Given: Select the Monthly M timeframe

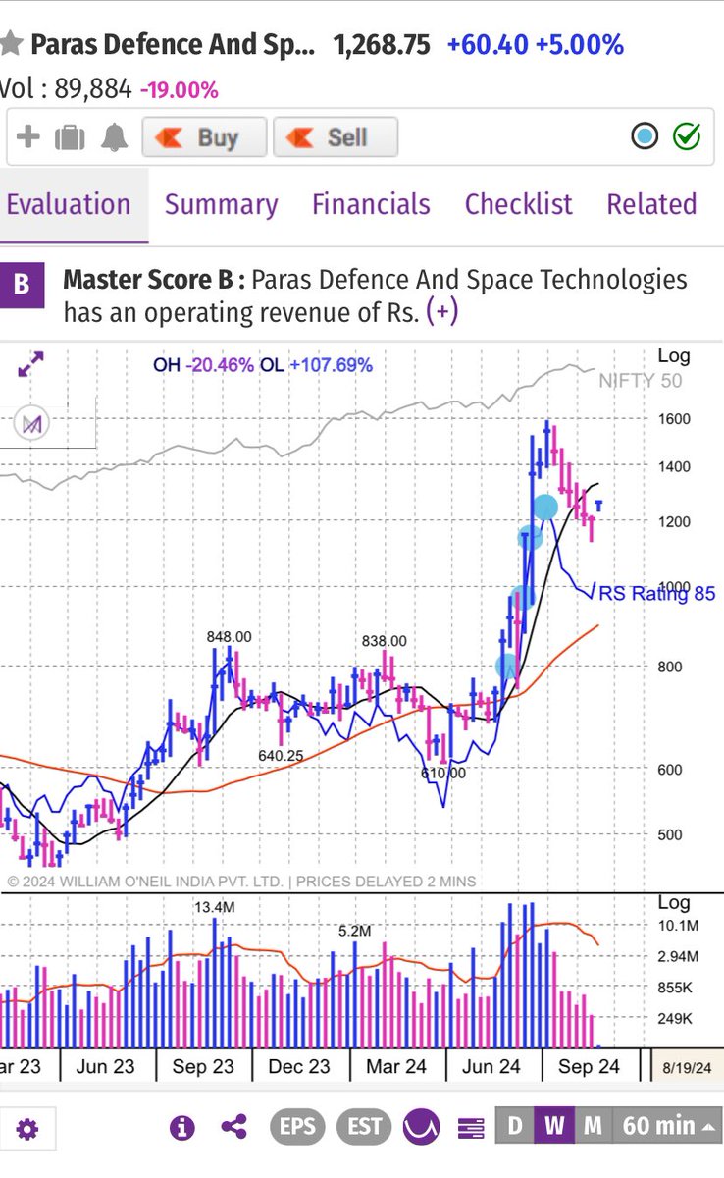Looking at the screenshot, I should pos(593,1126).
